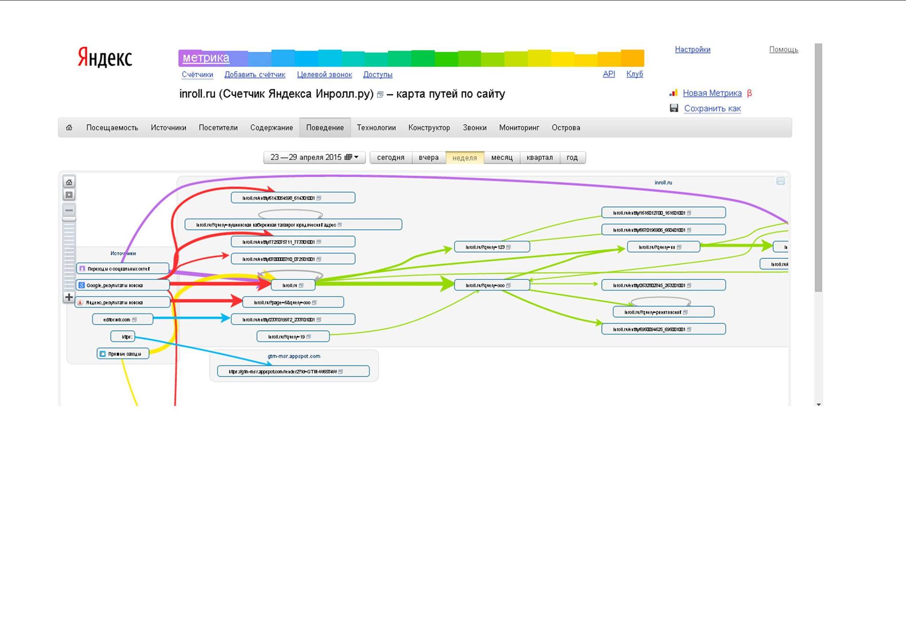Open counter info icon beside page title

[380, 94]
